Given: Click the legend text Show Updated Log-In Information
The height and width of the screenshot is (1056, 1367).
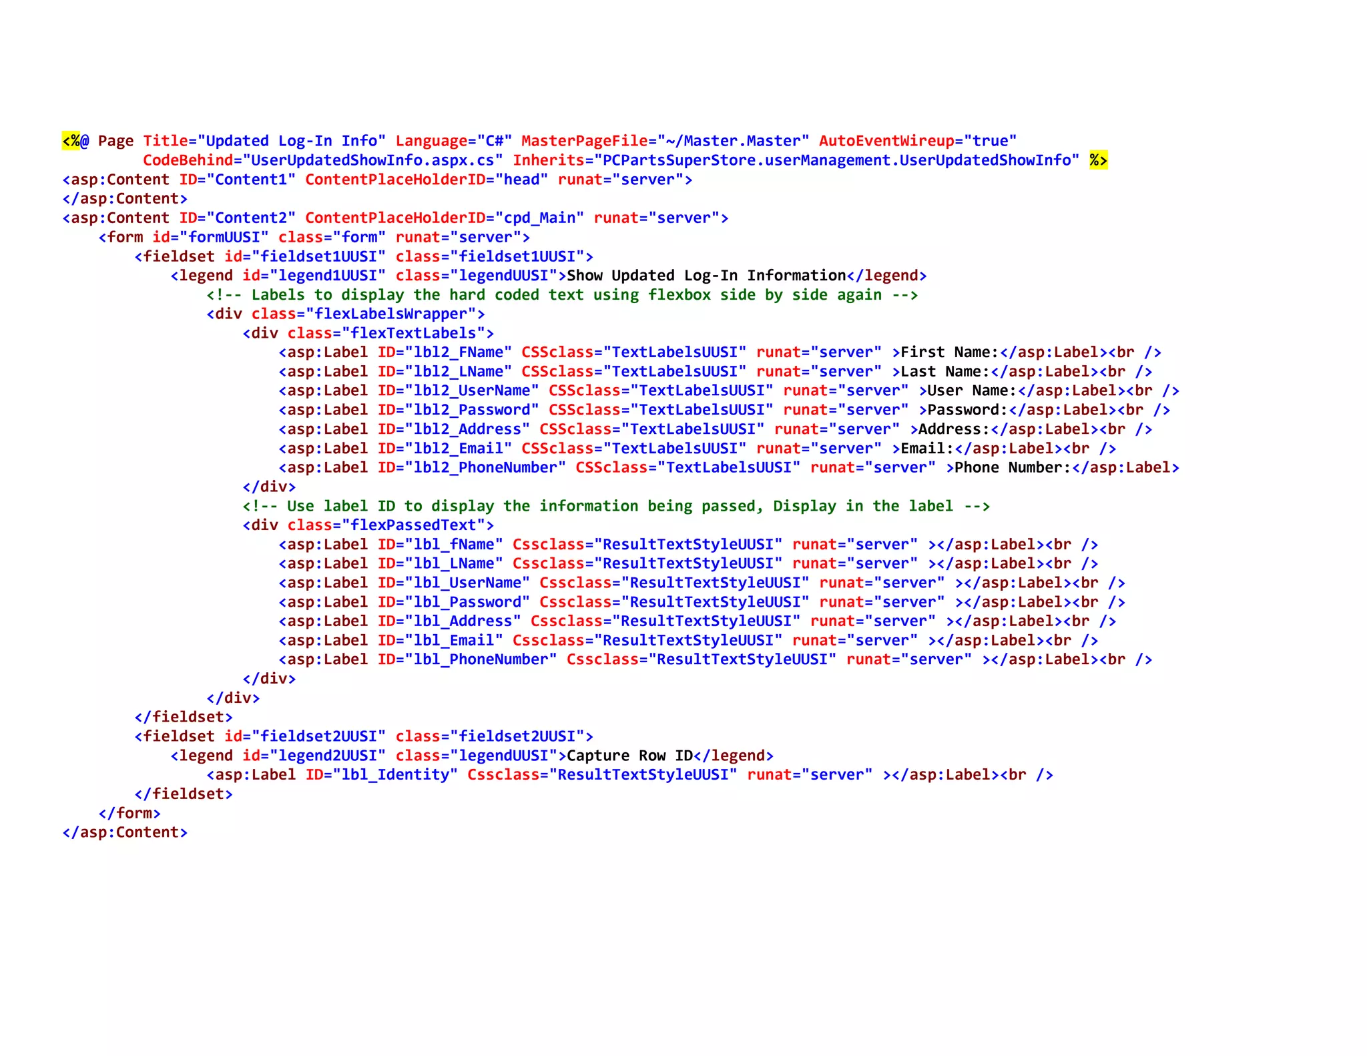Looking at the screenshot, I should (x=706, y=276).
